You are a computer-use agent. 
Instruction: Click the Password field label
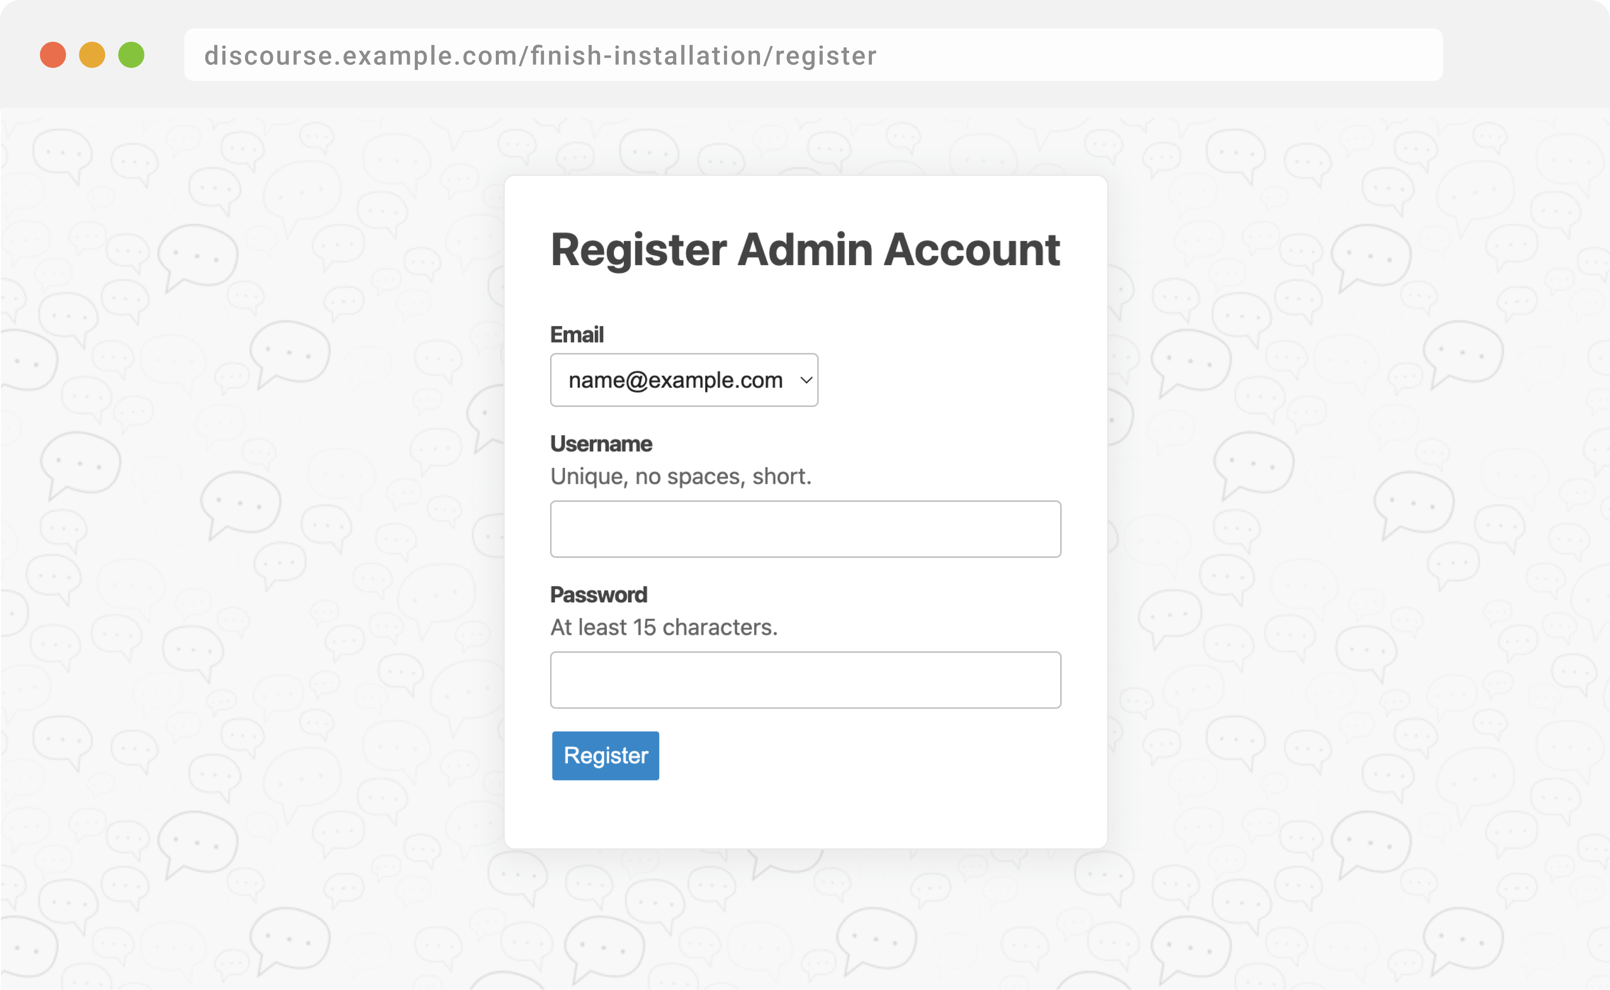click(598, 594)
